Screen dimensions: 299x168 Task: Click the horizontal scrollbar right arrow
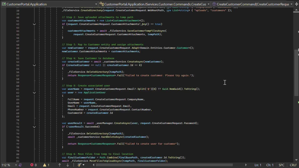[x=246, y=165]
